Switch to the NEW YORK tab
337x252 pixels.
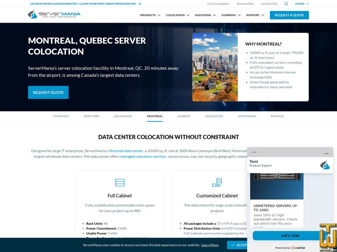(91, 116)
